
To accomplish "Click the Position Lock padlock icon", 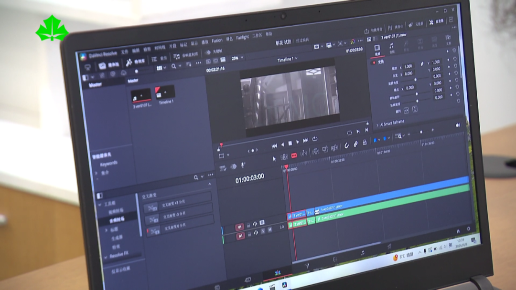I will (x=365, y=143).
